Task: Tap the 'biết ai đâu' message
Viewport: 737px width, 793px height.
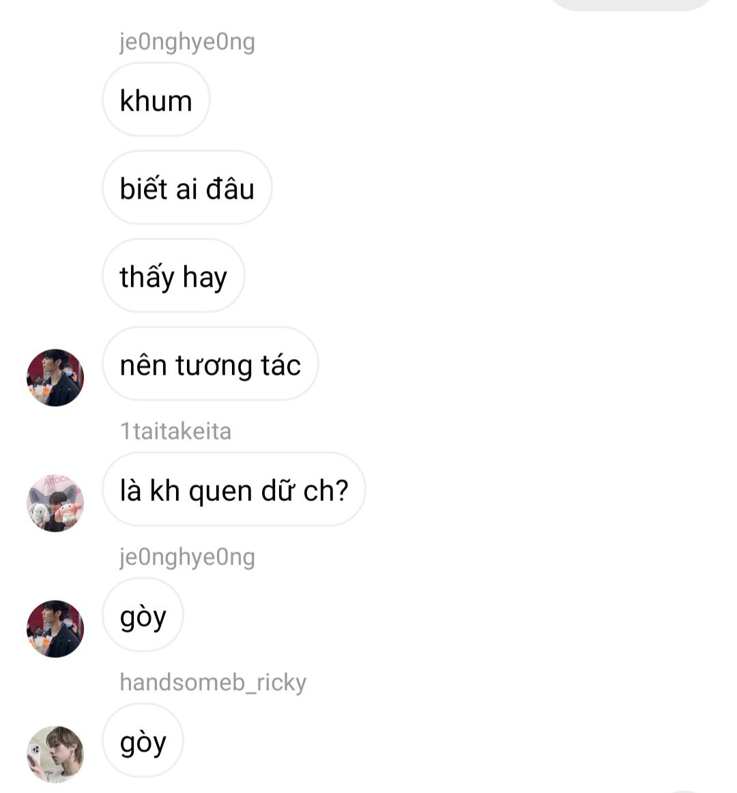Action: 187,188
